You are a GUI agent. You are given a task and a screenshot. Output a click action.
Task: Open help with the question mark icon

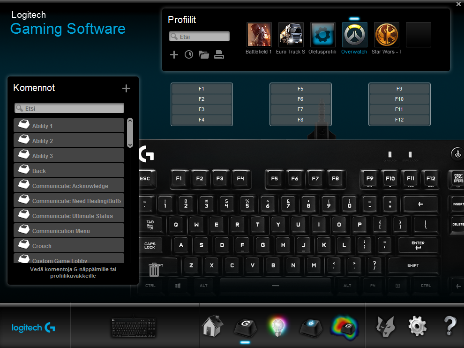pyautogui.click(x=449, y=325)
